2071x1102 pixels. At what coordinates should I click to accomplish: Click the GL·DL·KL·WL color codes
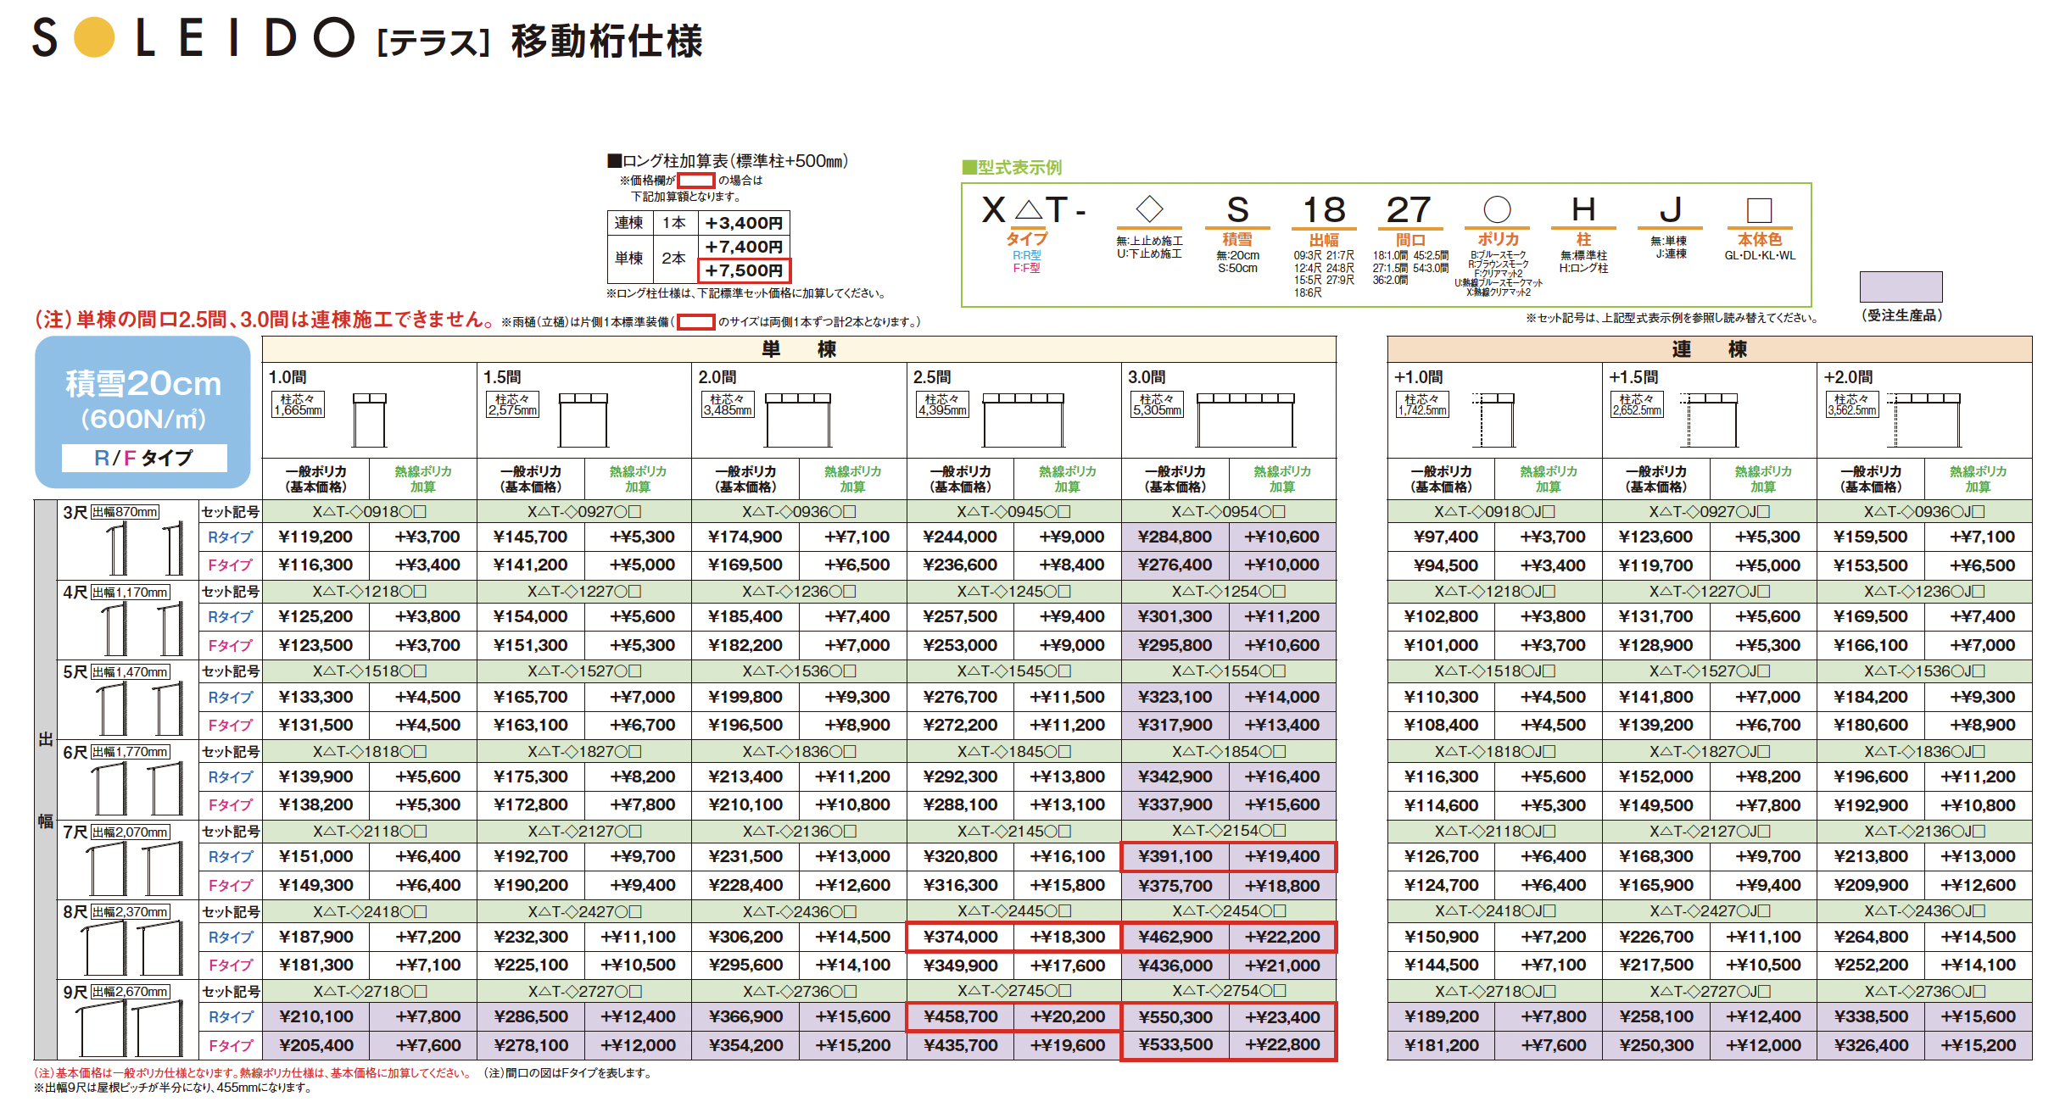click(1760, 255)
